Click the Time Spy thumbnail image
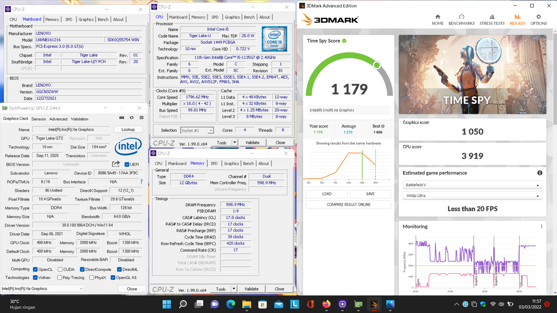Image resolution: width=557 pixels, height=313 pixels. coord(472,74)
